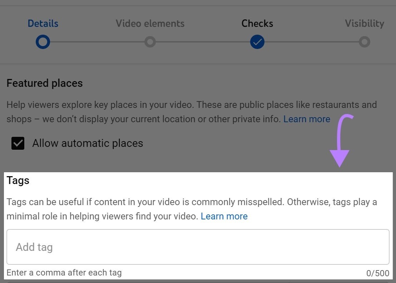Uncheck Allow automatic places checkbox

click(18, 143)
